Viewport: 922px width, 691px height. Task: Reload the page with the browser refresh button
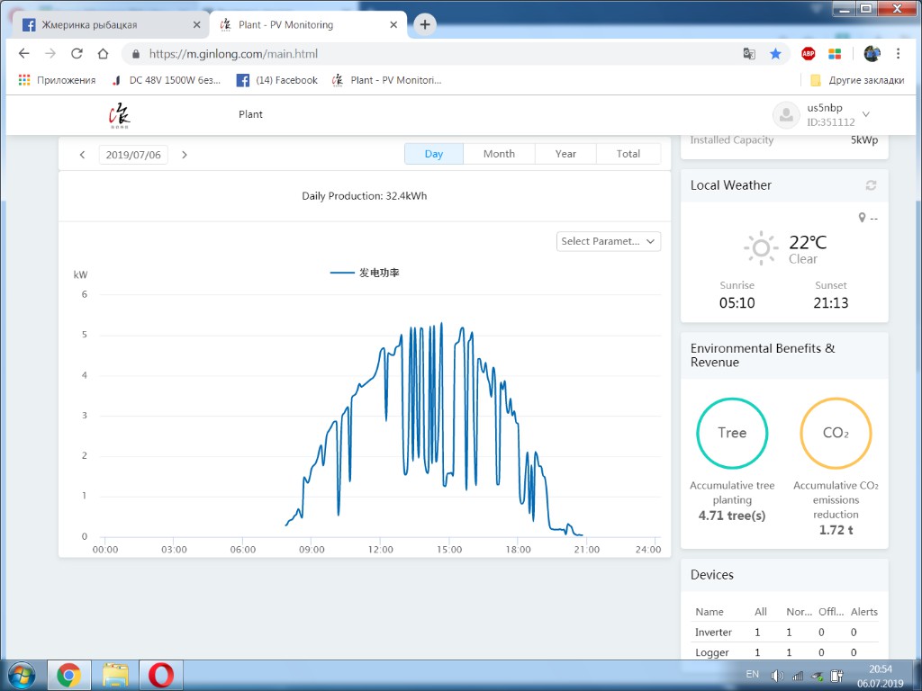point(77,54)
